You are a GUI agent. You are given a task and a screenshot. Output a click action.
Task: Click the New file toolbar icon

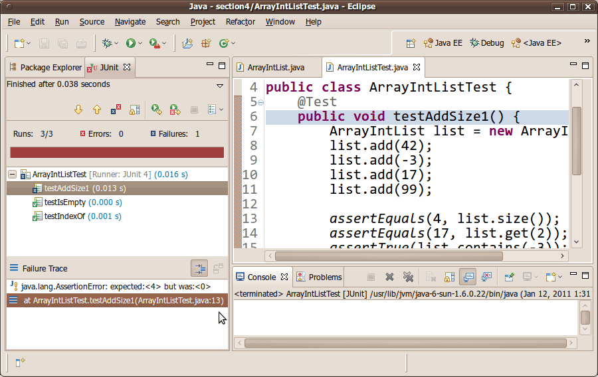pos(19,43)
